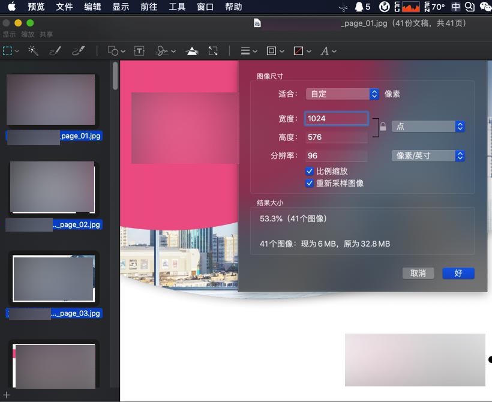Image resolution: width=492 pixels, height=402 pixels.
Task: Click the 宽度 width field
Action: click(336, 119)
